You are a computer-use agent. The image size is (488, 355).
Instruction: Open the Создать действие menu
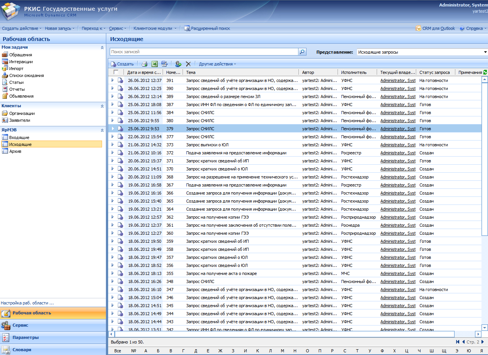pyautogui.click(x=21, y=28)
